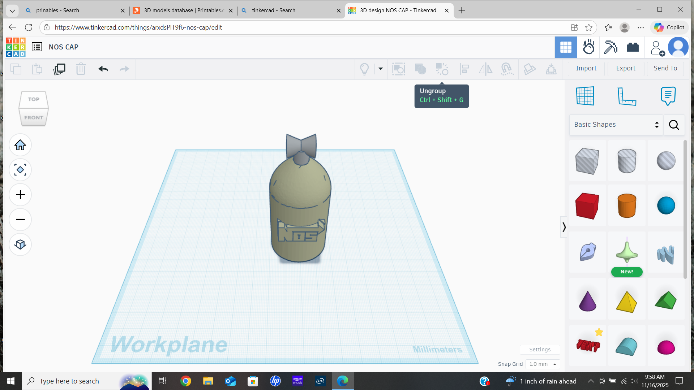694x390 pixels.
Task: Toggle the show all lightbulb icon
Action: (x=364, y=69)
